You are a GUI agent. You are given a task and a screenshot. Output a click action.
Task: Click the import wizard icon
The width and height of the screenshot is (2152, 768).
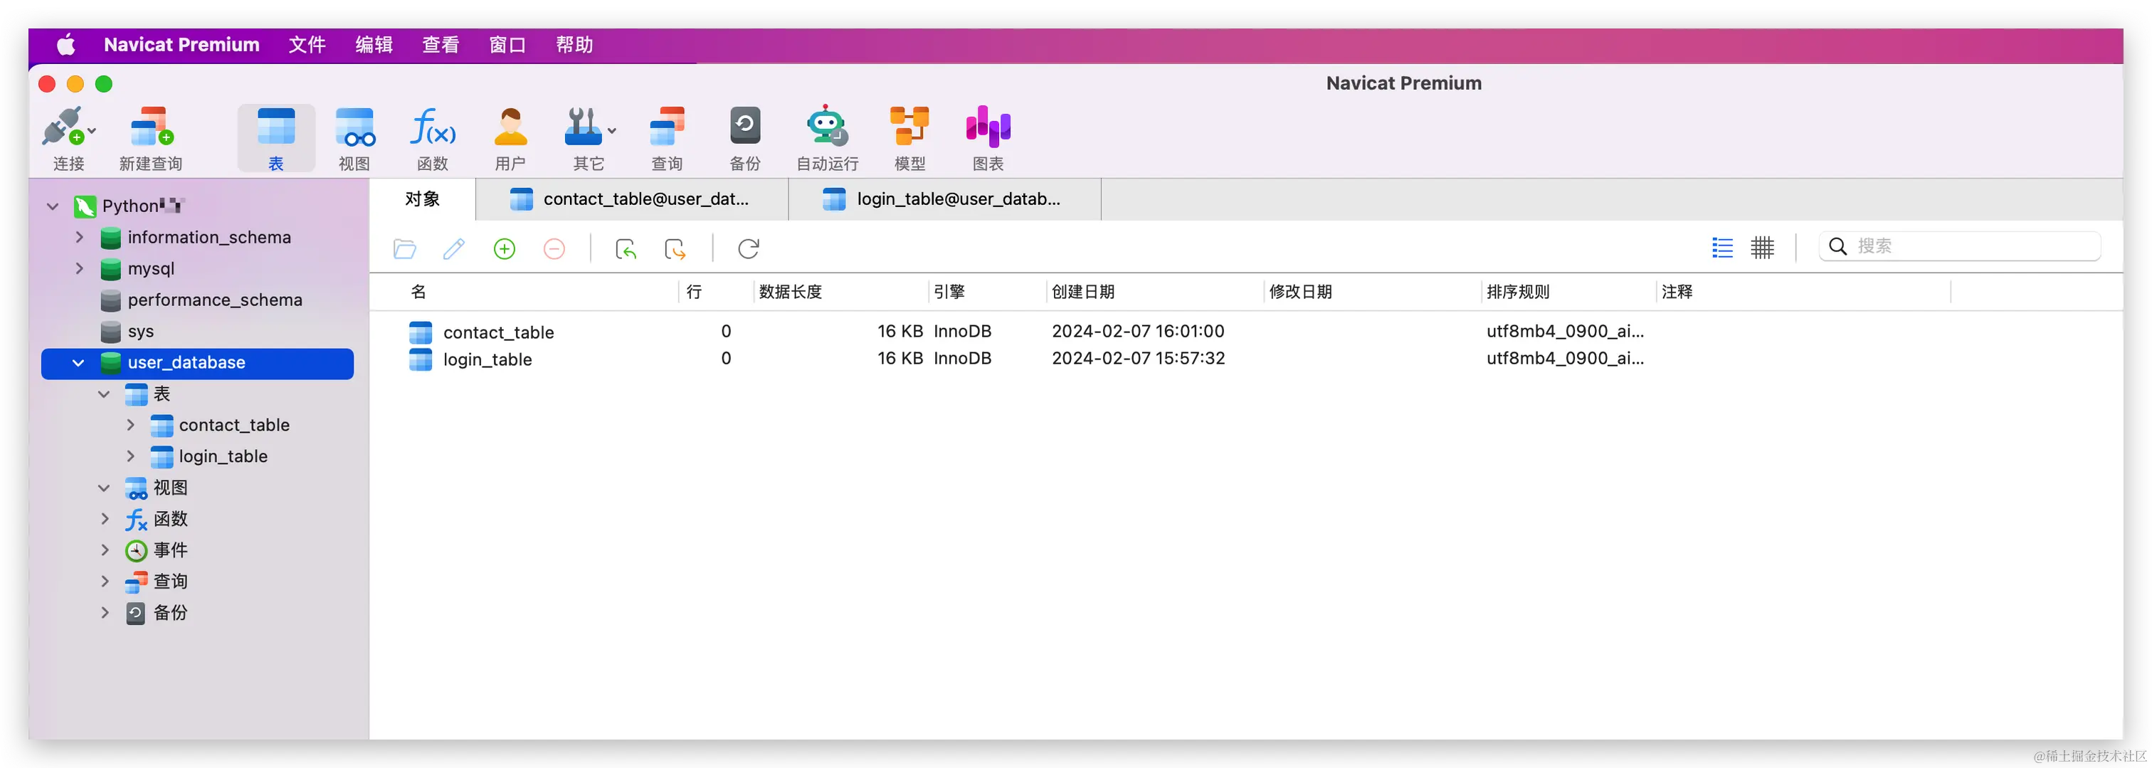pos(626,249)
